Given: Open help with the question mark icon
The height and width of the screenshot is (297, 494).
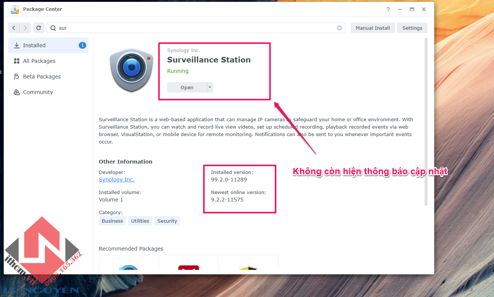Looking at the screenshot, I should click(x=388, y=9).
